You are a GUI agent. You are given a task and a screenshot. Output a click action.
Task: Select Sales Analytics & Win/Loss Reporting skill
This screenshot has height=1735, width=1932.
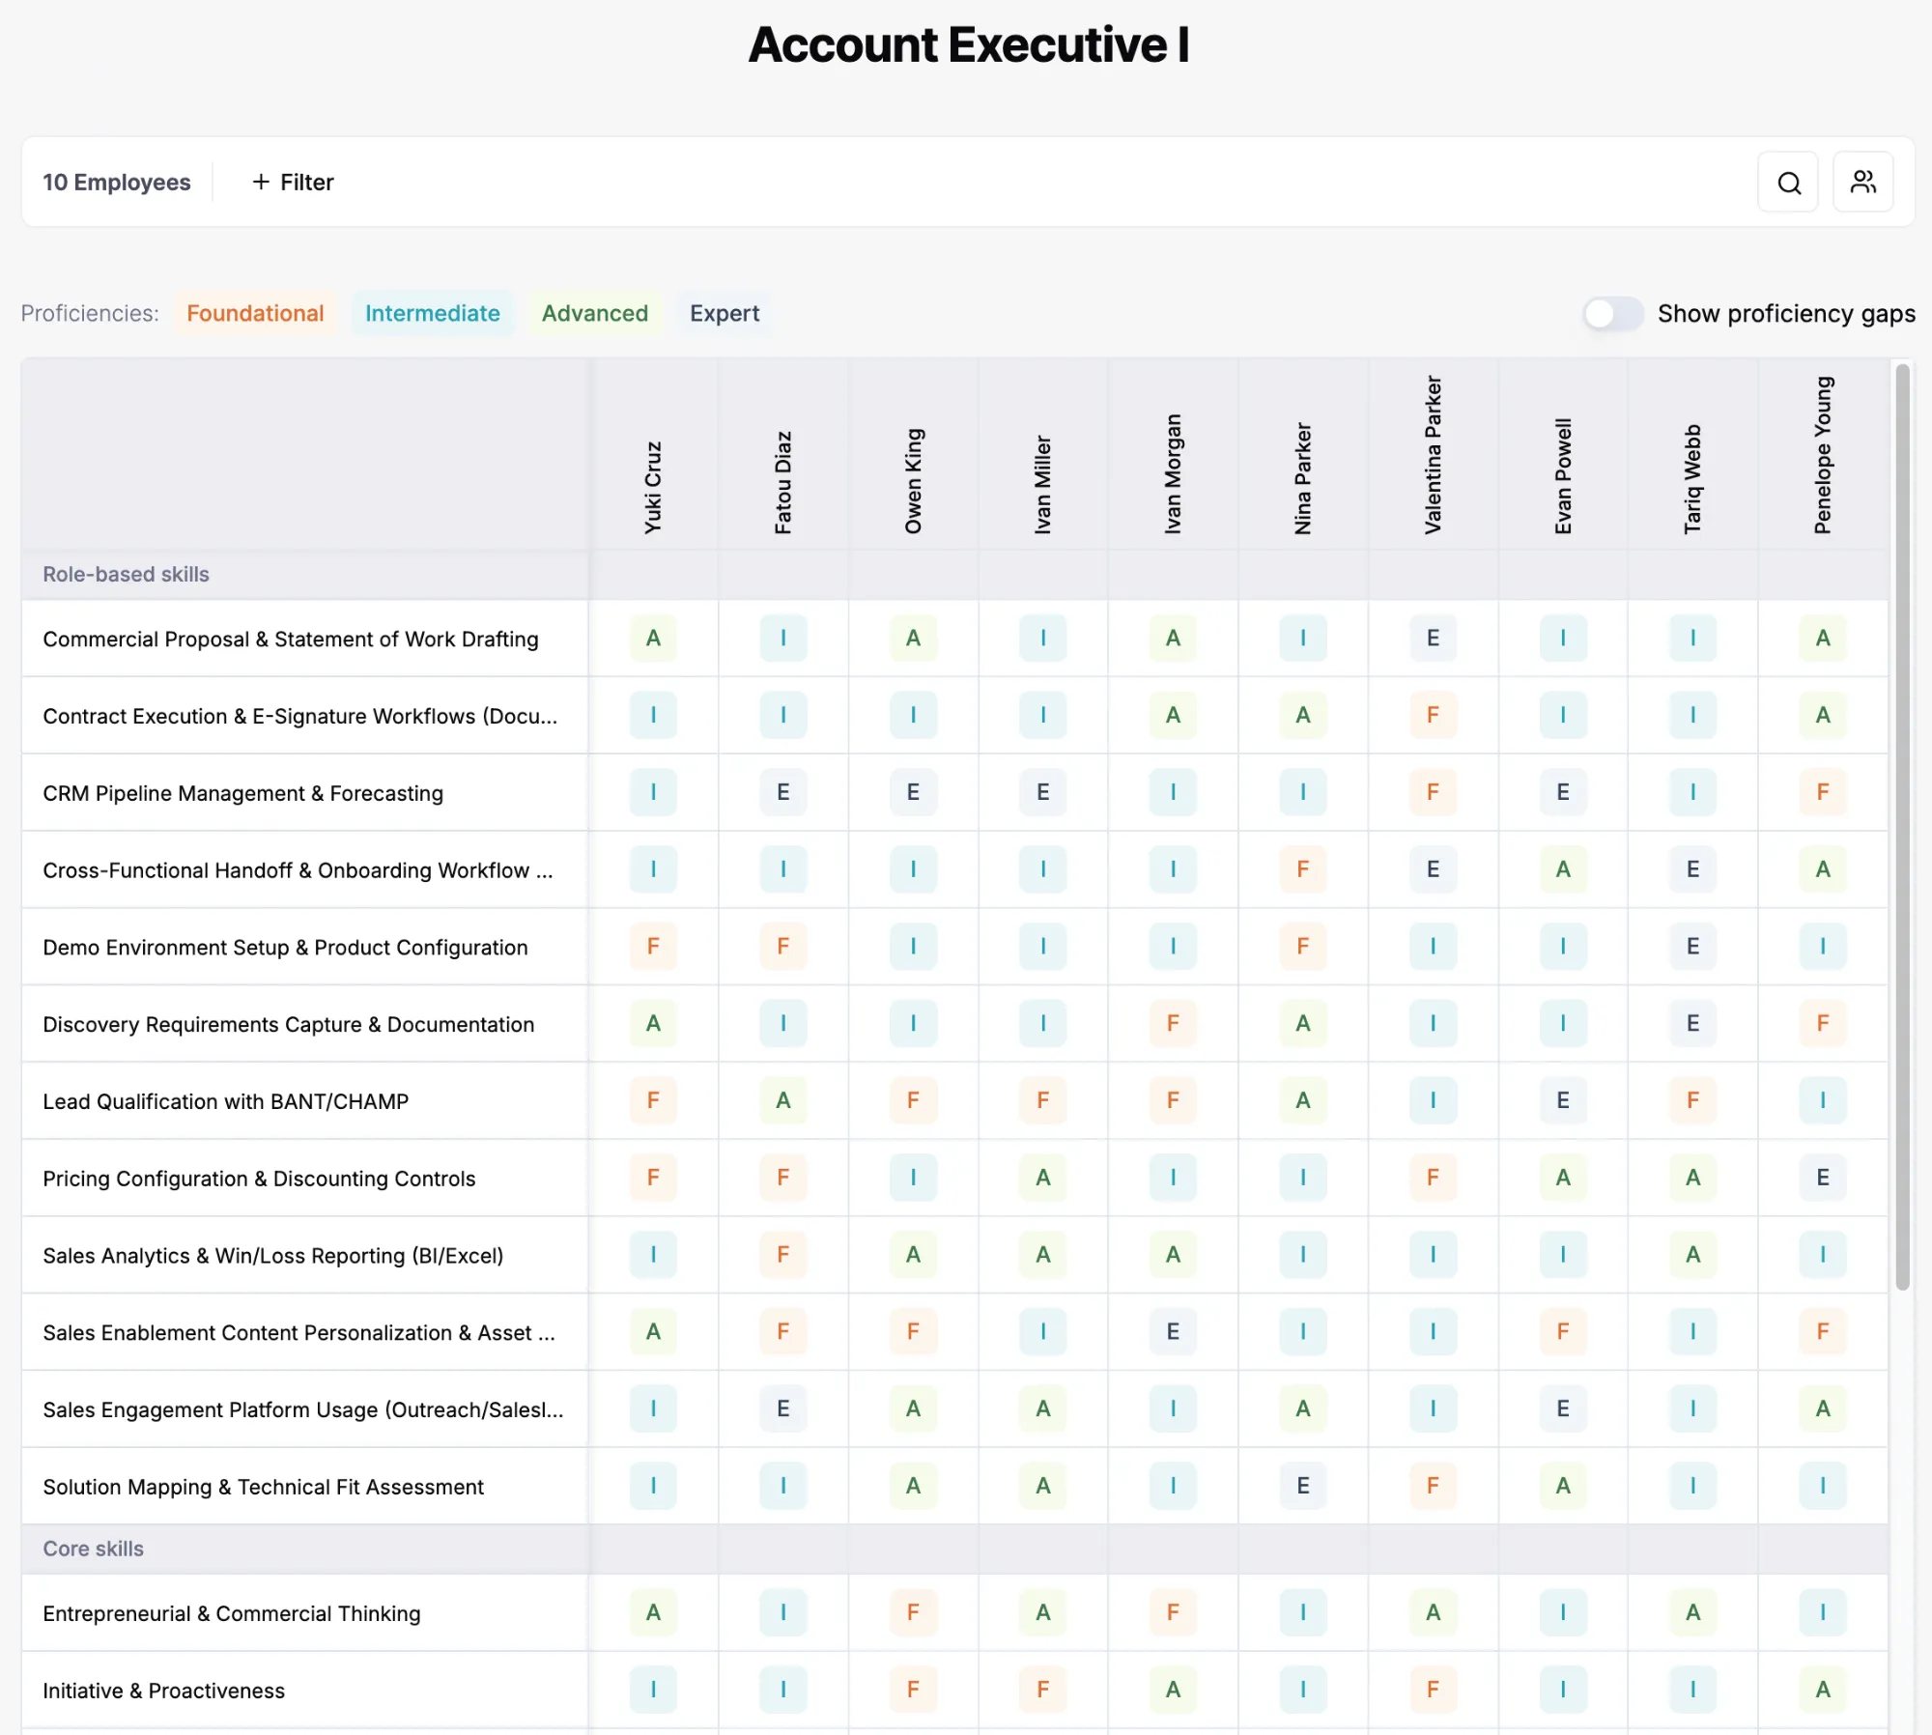click(x=272, y=1257)
